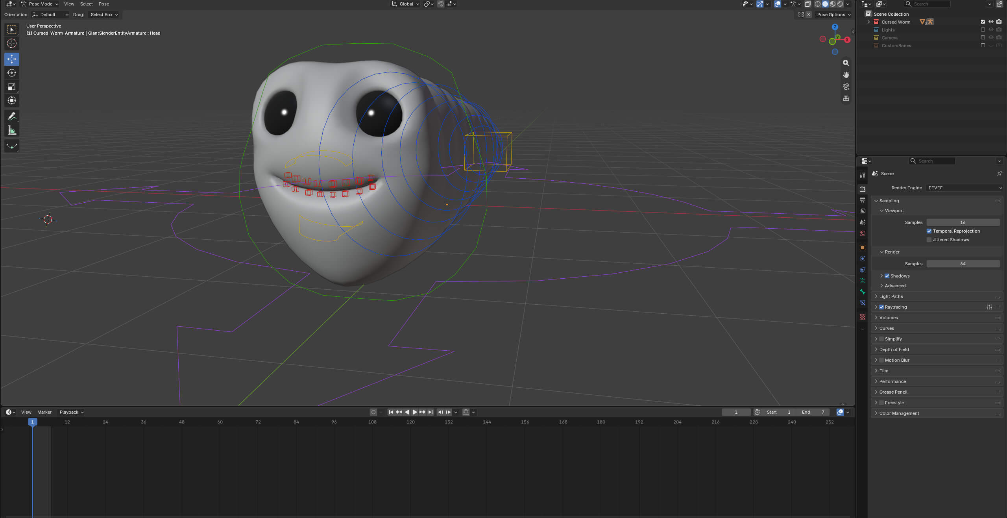
Task: Open the Bone properties tab
Action: point(863,292)
